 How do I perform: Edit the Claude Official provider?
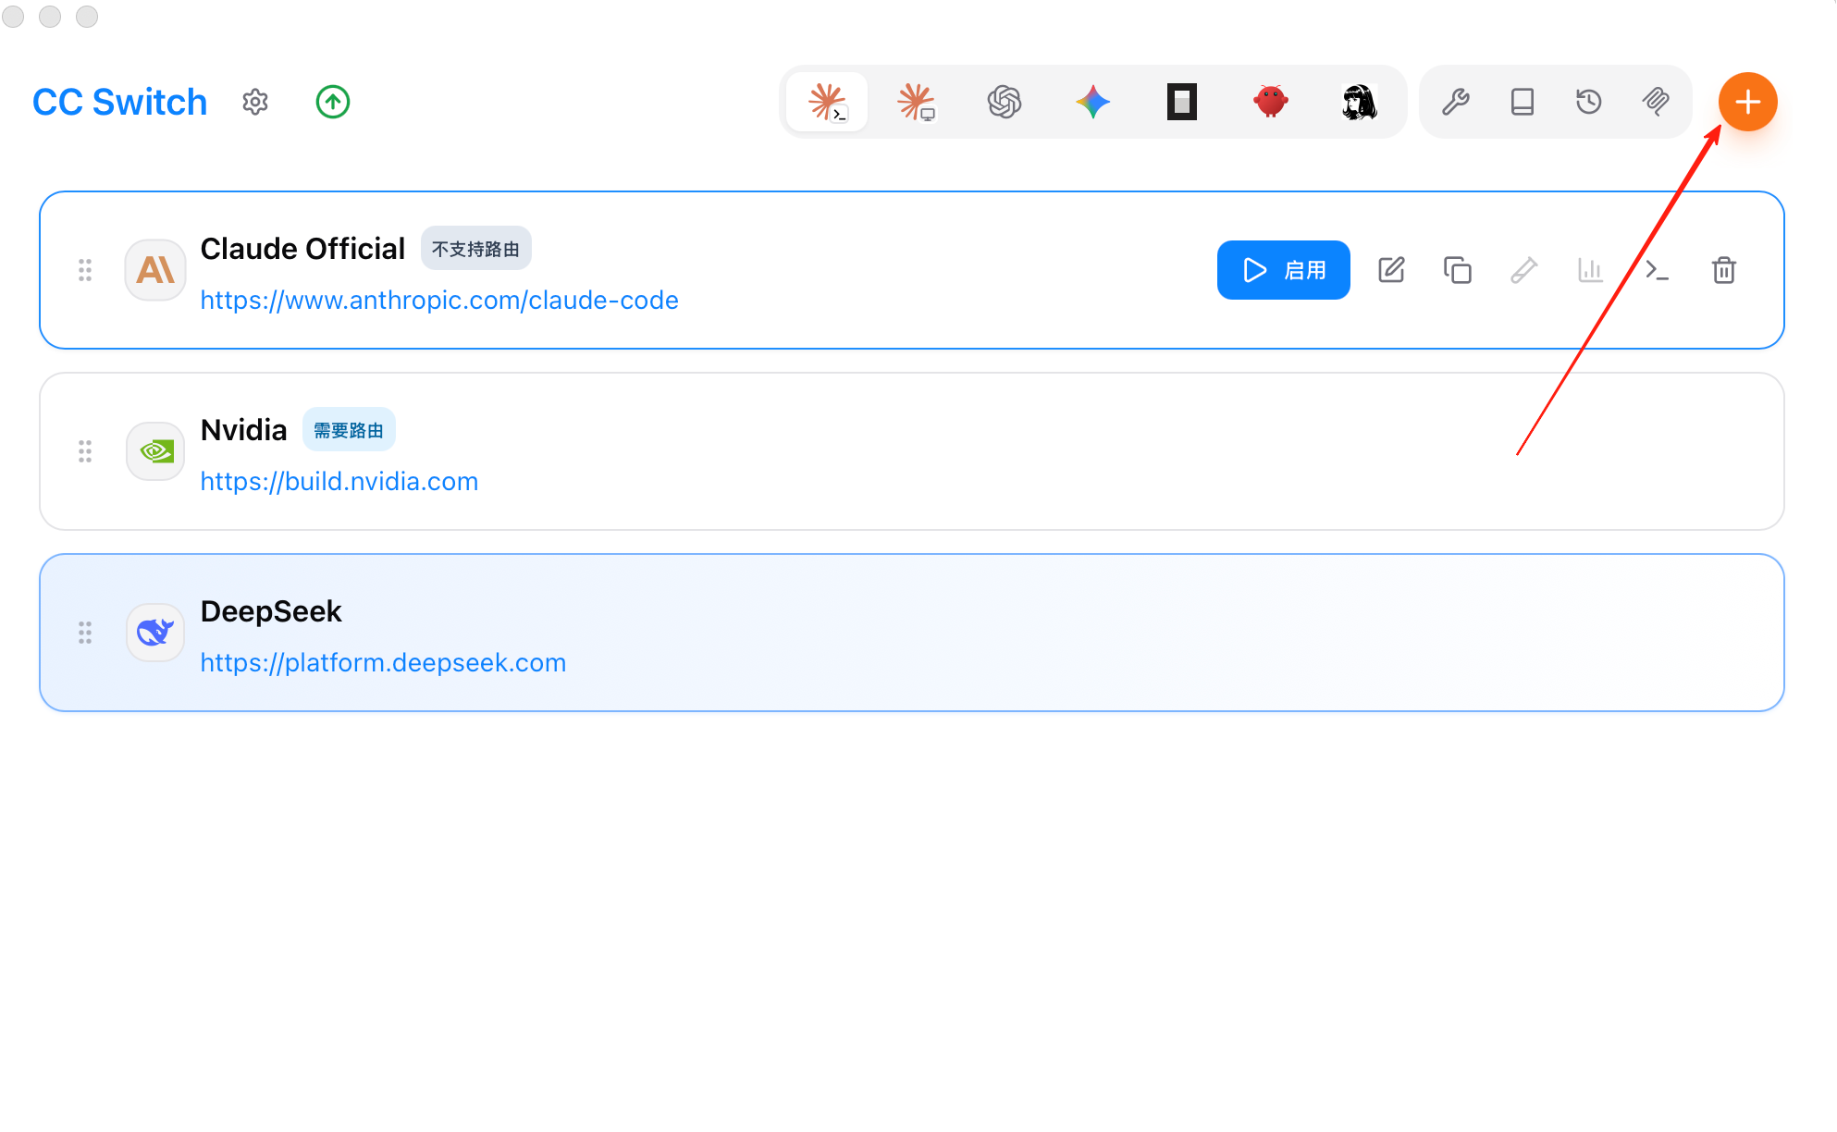click(x=1391, y=270)
